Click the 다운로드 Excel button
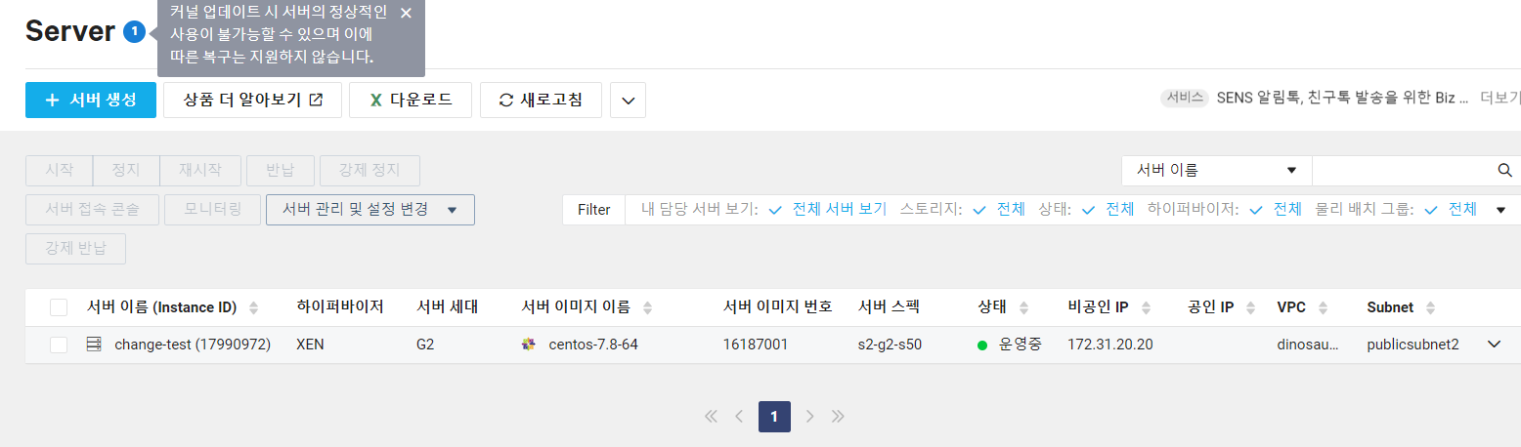This screenshot has height=447, width=1521. [x=411, y=100]
